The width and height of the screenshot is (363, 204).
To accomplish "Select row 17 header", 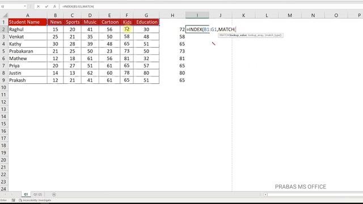I will pos(4,138).
